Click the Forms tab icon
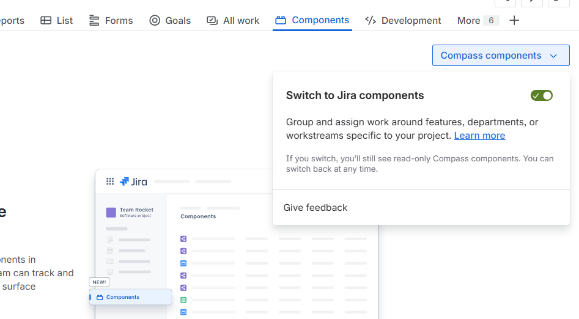This screenshot has height=319, width=579. pyautogui.click(x=94, y=21)
